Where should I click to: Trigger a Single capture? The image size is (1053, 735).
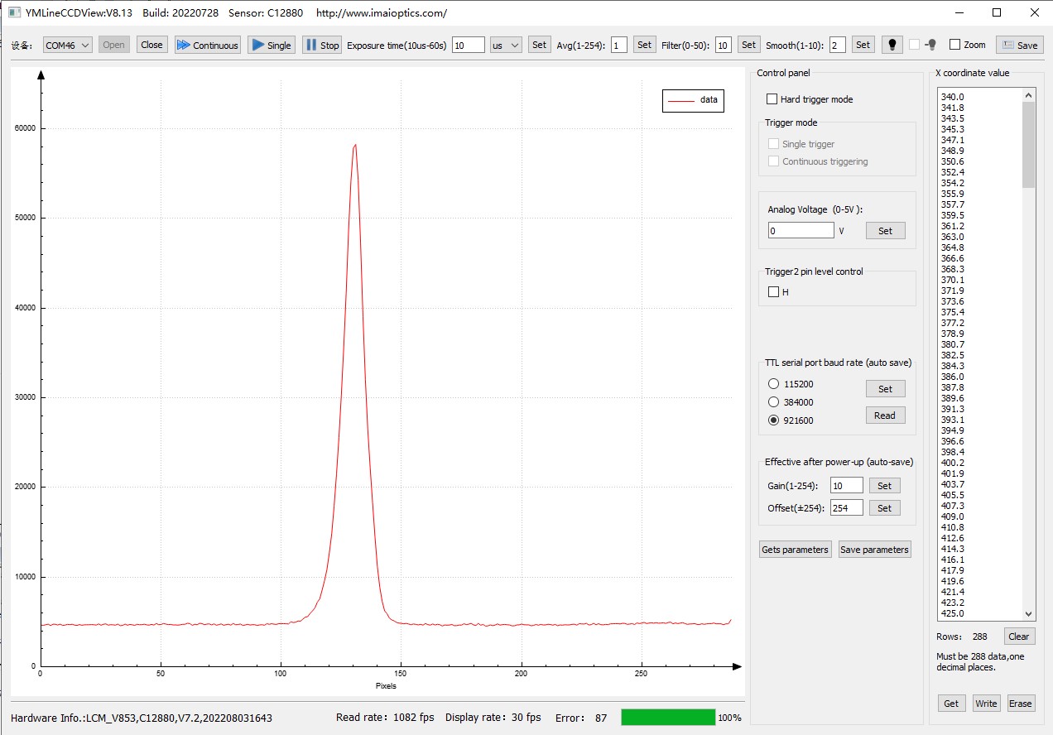(271, 45)
